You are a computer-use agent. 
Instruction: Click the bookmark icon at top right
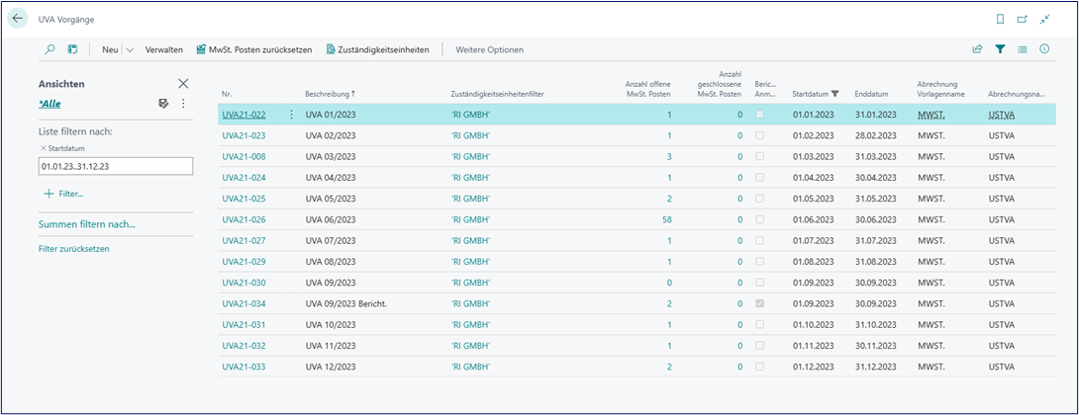pyautogui.click(x=999, y=19)
